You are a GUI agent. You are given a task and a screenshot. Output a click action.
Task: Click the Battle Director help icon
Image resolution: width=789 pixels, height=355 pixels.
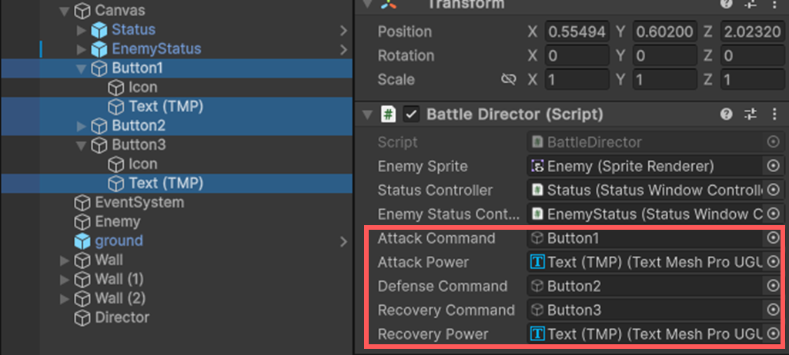point(726,114)
